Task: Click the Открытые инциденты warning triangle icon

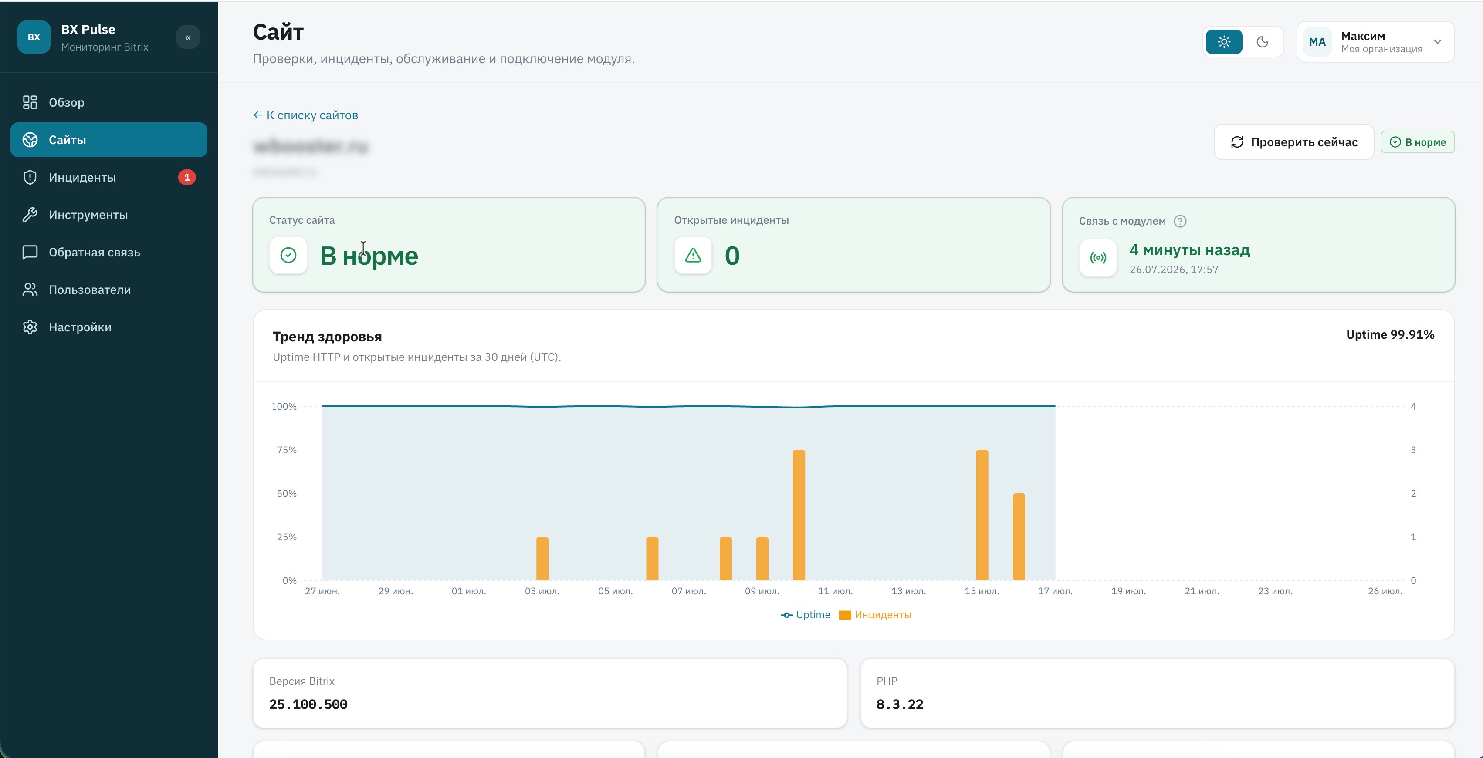Action: point(693,255)
